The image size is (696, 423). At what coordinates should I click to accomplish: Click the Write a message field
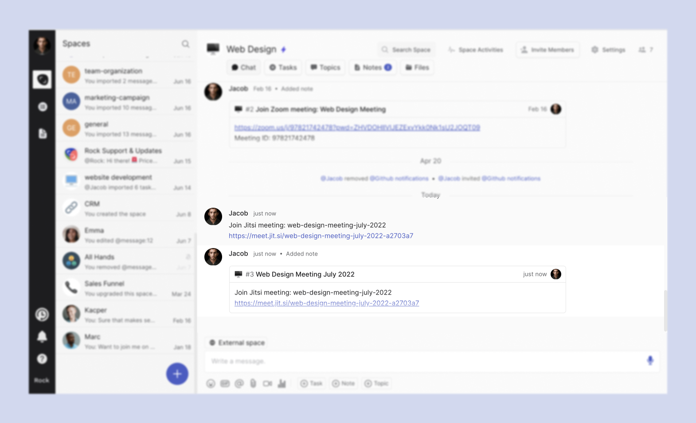click(421, 361)
